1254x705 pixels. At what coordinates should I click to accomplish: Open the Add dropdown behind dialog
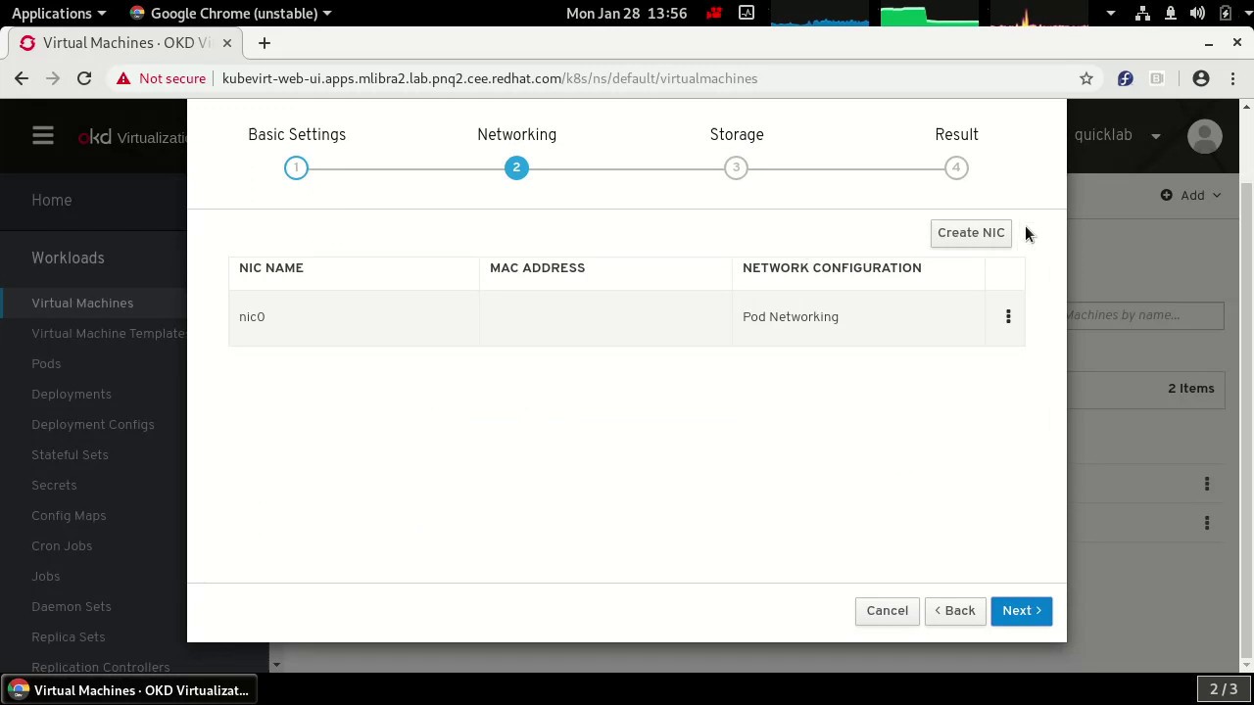(1191, 195)
